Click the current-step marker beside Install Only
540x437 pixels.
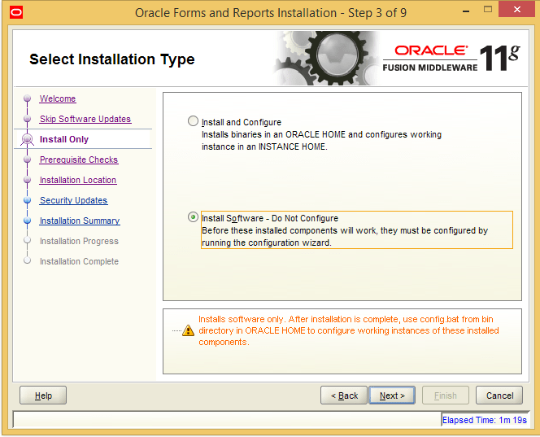coord(27,139)
